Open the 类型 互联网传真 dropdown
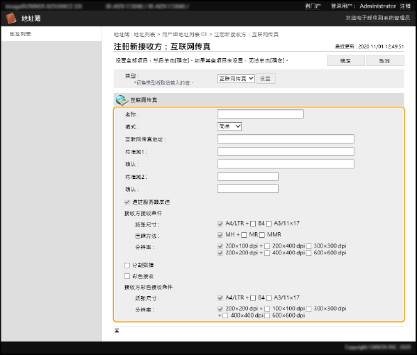The height and width of the screenshot is (355, 417). [x=236, y=79]
